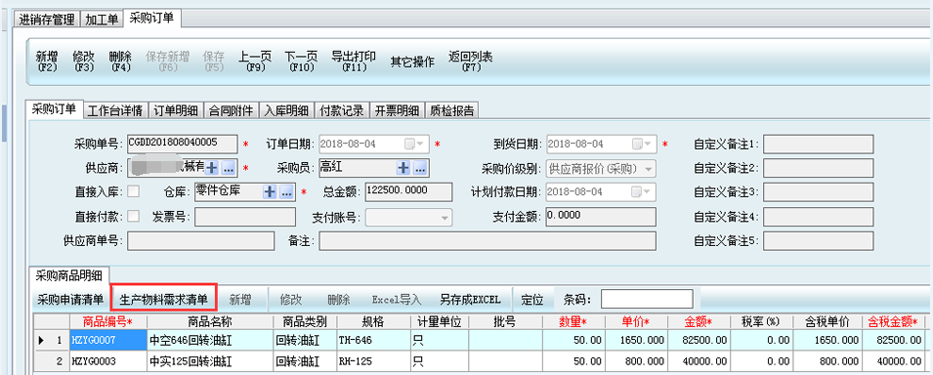Select unit price cell 800.000 in 单价 column
Viewport: 933px width, 375px height.
635,361
